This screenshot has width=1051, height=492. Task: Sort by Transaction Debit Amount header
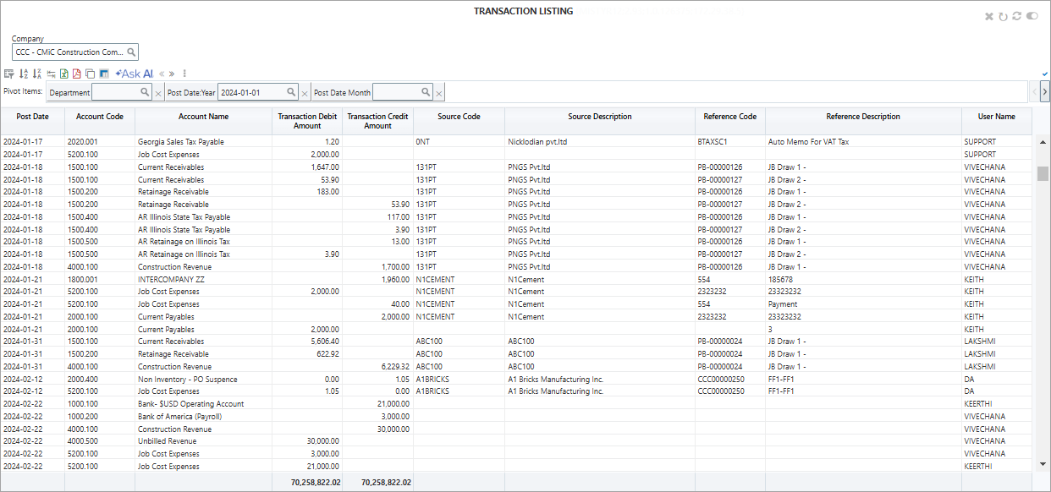pos(308,121)
